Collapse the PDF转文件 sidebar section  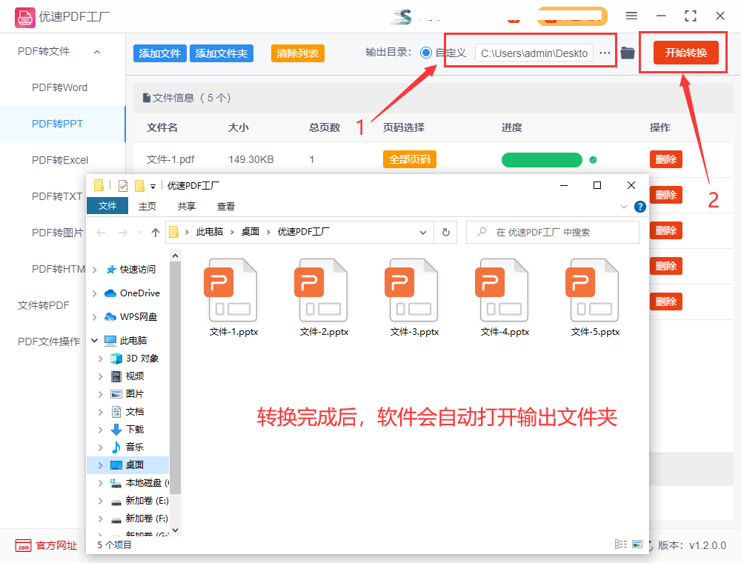[x=97, y=51]
